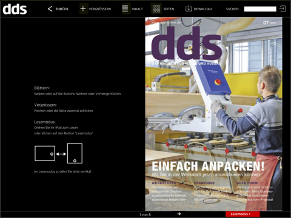This screenshot has height=218, width=291.
Task: Click "Im Lesemodus scrollen Sie bitte vertikal" text
Action: pos(63,171)
